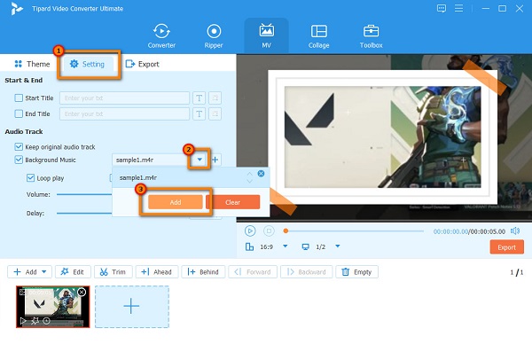Open the 16:9 aspect ratio dropdown
The width and height of the screenshot is (532, 344).
click(x=285, y=246)
